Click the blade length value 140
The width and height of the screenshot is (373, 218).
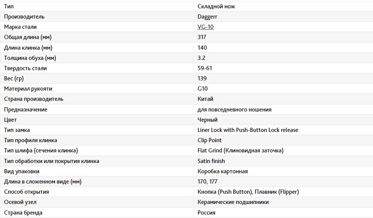202,48
